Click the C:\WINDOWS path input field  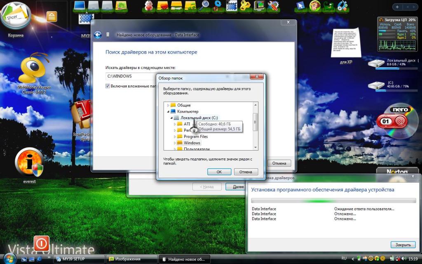(132, 76)
